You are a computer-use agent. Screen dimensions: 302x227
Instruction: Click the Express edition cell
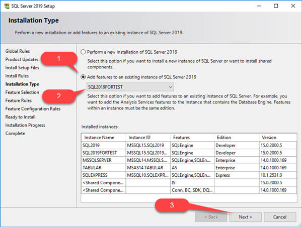(237, 175)
